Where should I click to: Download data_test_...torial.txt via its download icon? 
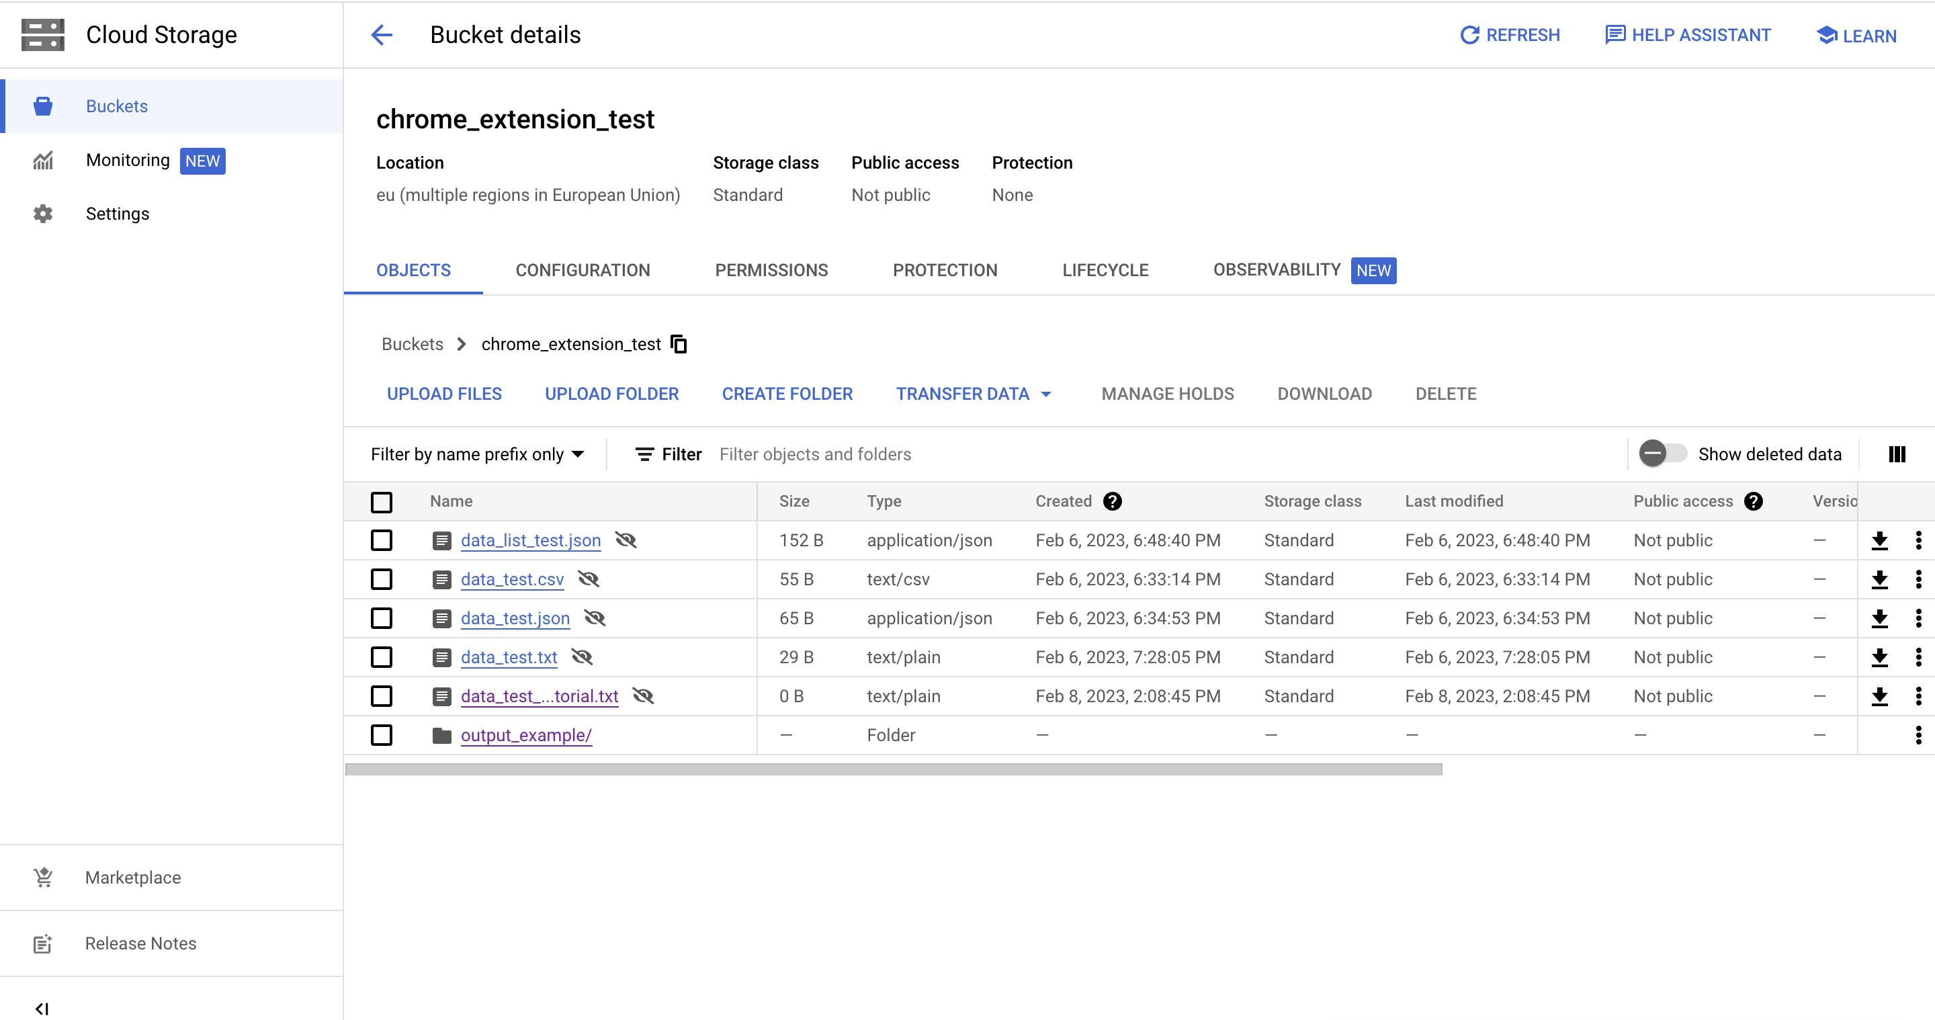coord(1879,697)
